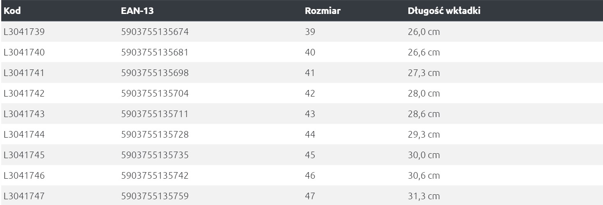Click EAN number 5903755135698

tap(155, 73)
